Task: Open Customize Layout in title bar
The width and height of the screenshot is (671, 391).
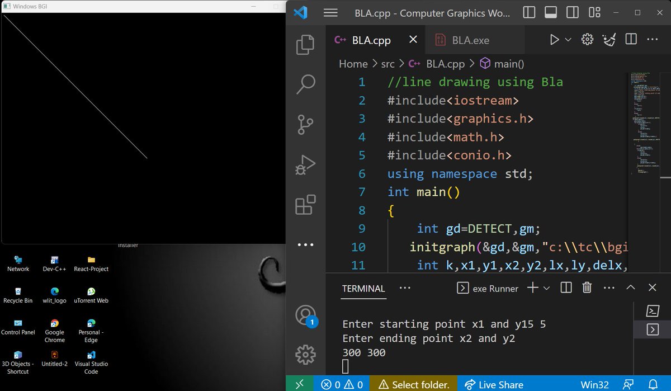Action: tap(594, 12)
